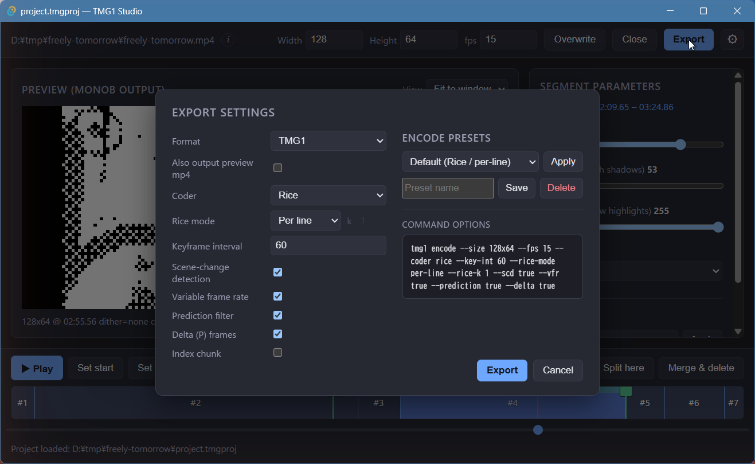755x464 pixels.
Task: Click the Height field showing 64
Action: pyautogui.click(x=429, y=40)
